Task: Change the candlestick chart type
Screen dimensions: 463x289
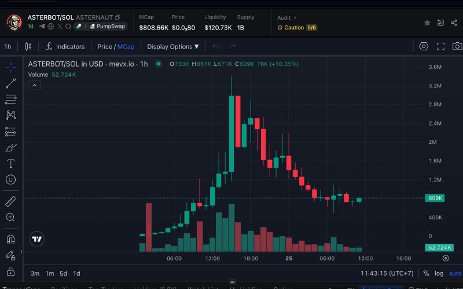Action: tap(28, 47)
